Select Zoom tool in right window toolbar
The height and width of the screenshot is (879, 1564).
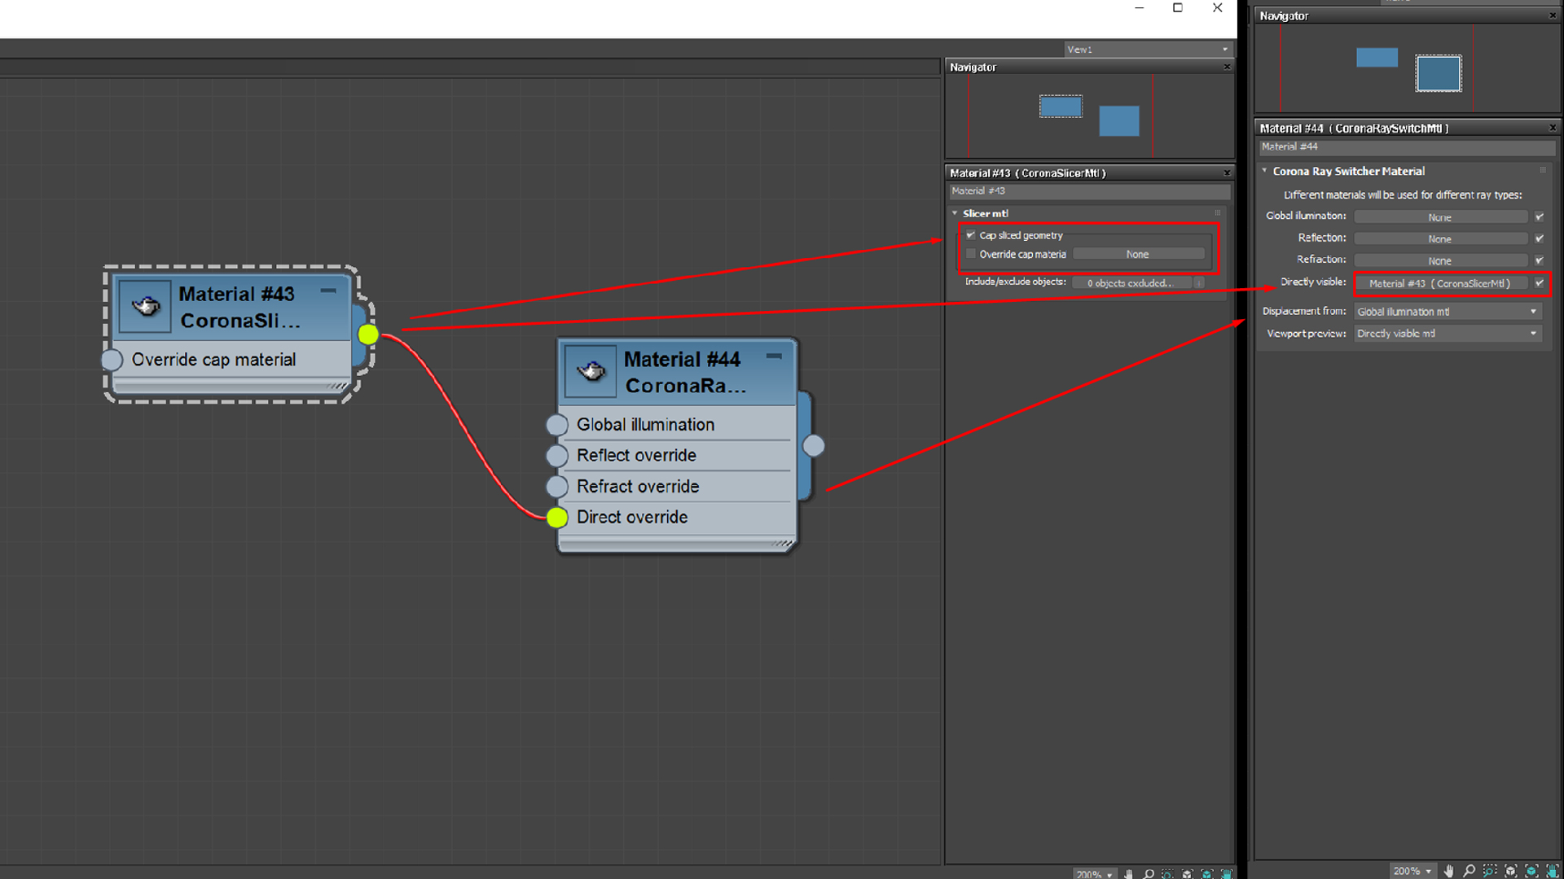pos(1469,871)
